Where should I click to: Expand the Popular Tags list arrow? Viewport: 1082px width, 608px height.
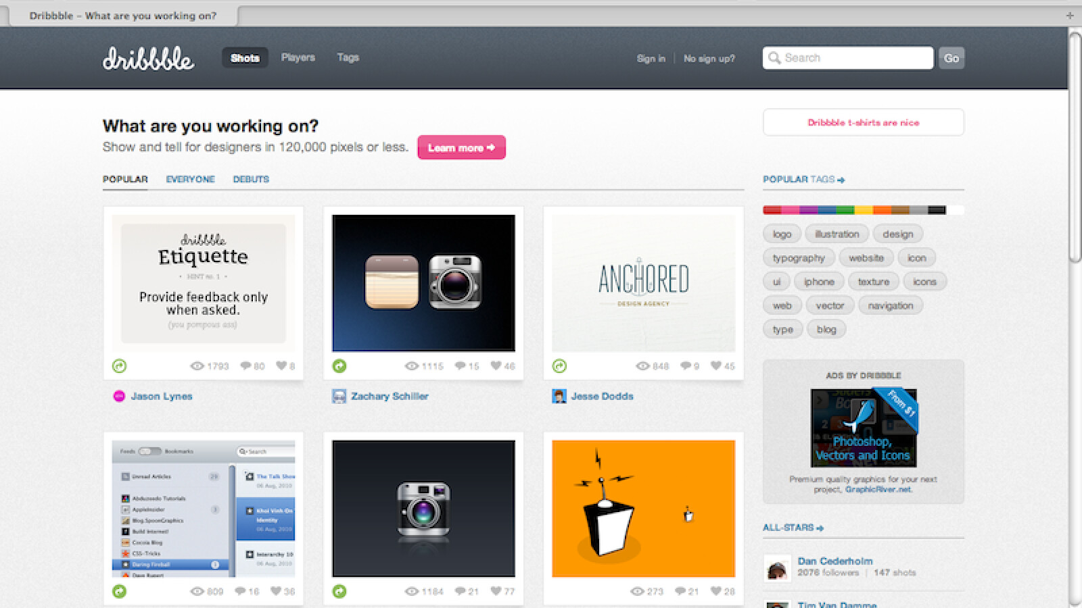click(x=841, y=180)
